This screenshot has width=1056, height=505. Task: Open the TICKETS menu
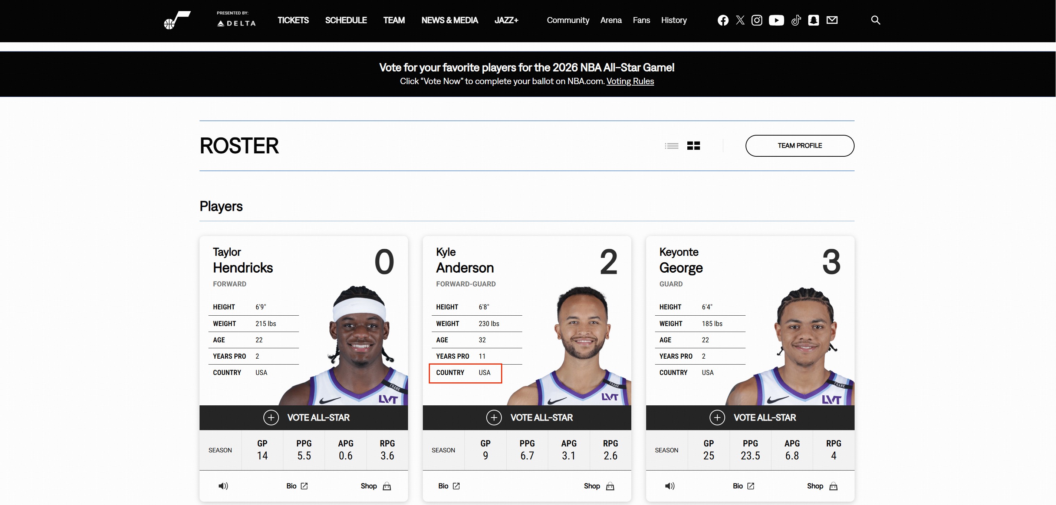click(x=293, y=20)
